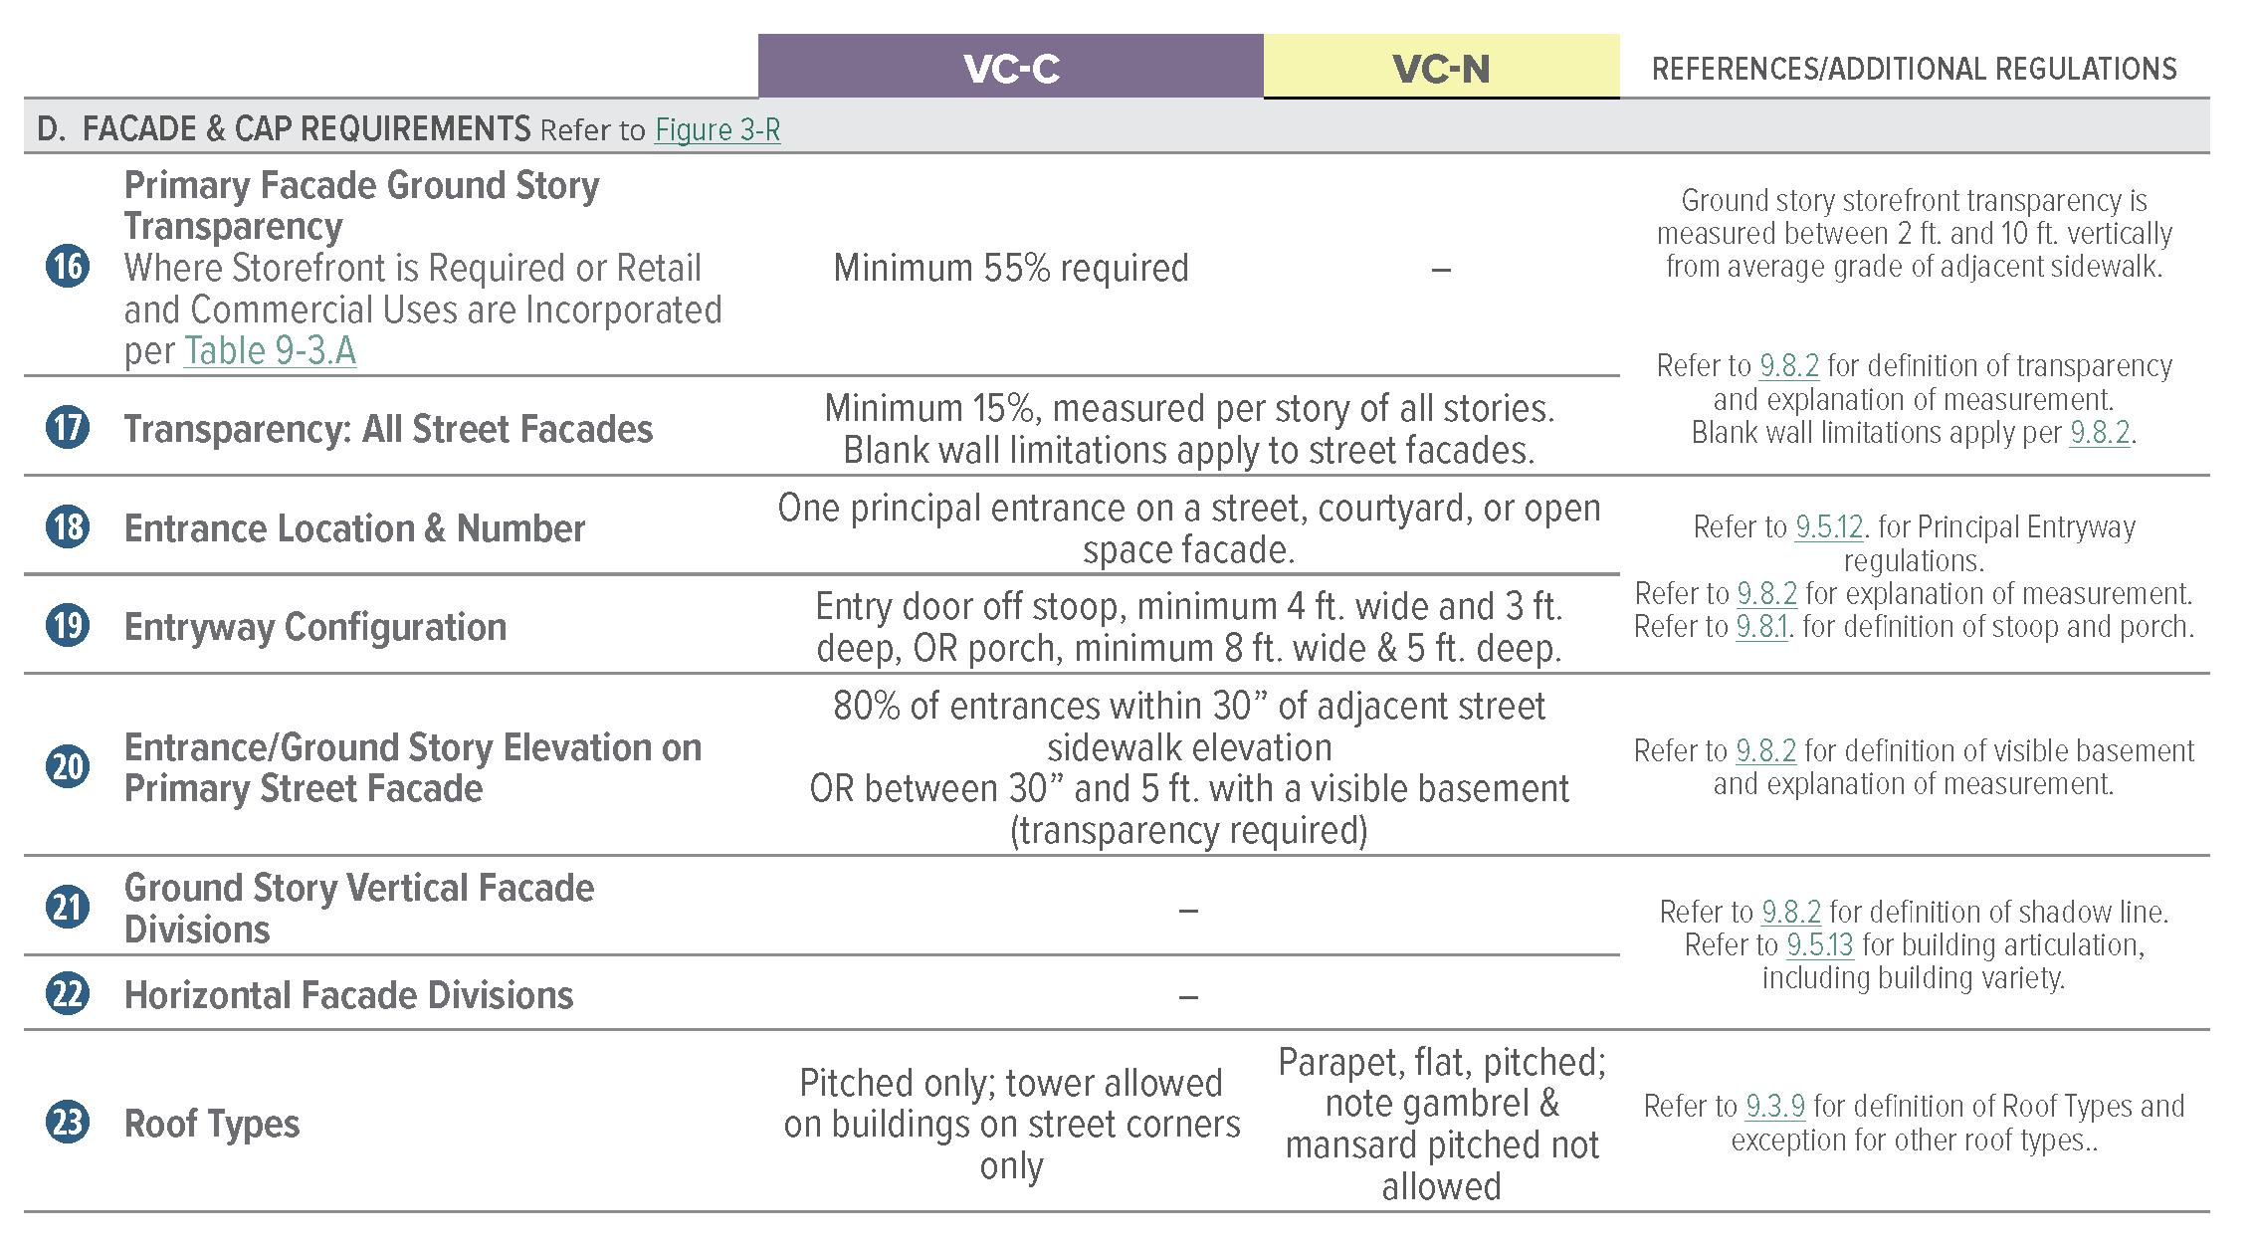Click the yellow VC-N column header

point(1441,68)
